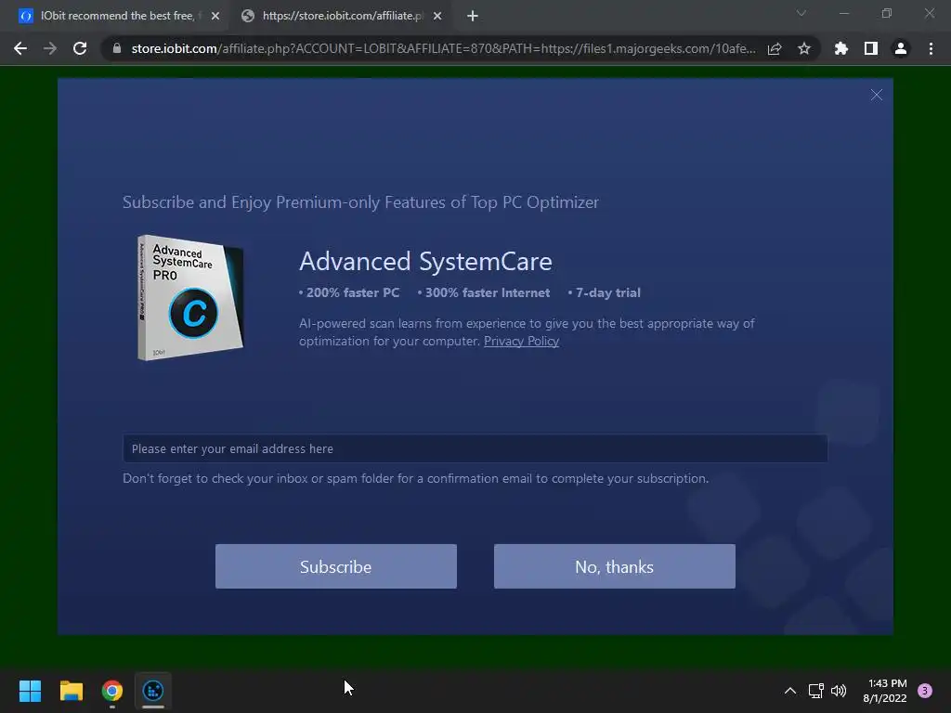
Task: Click the Advanced SystemCare heading
Action: 425,261
